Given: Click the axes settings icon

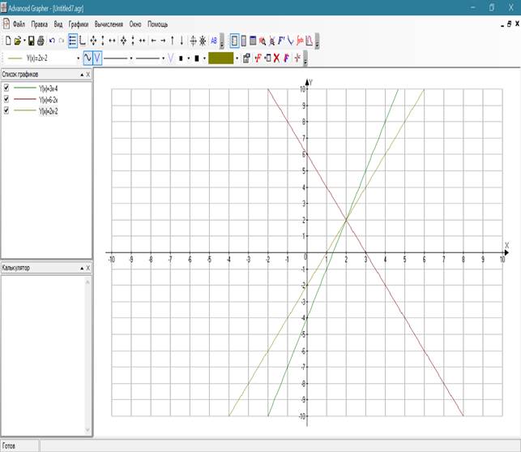Looking at the screenshot, I should coord(83,41).
